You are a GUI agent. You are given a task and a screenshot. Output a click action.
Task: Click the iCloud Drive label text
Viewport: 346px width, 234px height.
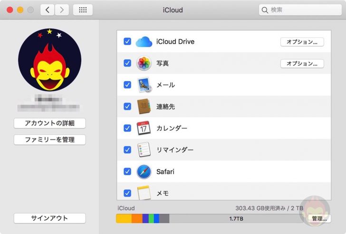click(x=175, y=41)
